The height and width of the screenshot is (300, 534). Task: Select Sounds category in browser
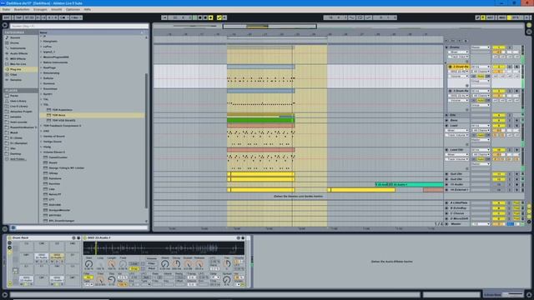point(15,37)
